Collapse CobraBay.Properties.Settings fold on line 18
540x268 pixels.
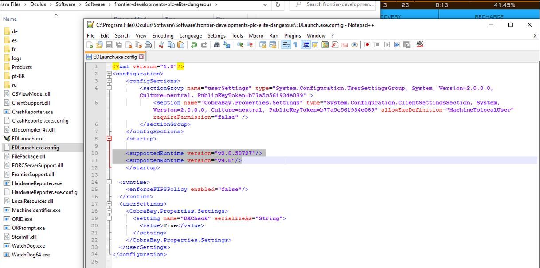click(109, 211)
